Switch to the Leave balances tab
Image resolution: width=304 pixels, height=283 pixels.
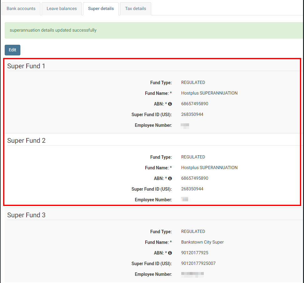pos(62,9)
